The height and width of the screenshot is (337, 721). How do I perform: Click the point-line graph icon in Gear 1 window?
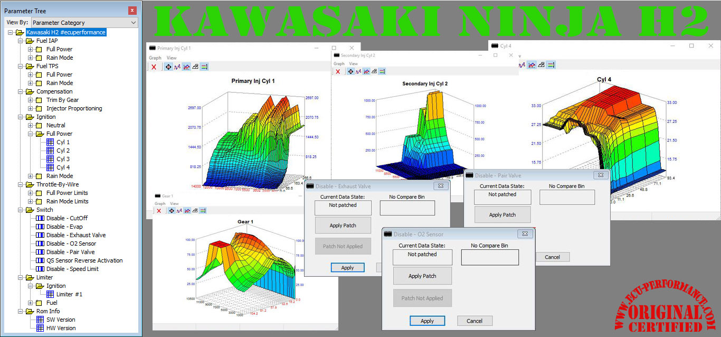pyautogui.click(x=181, y=211)
